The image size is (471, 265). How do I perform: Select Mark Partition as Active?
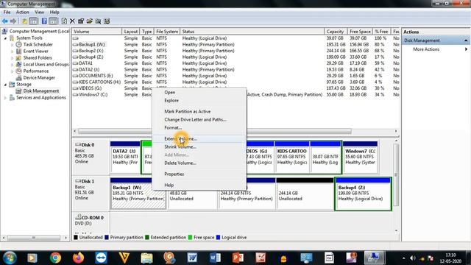188,111
